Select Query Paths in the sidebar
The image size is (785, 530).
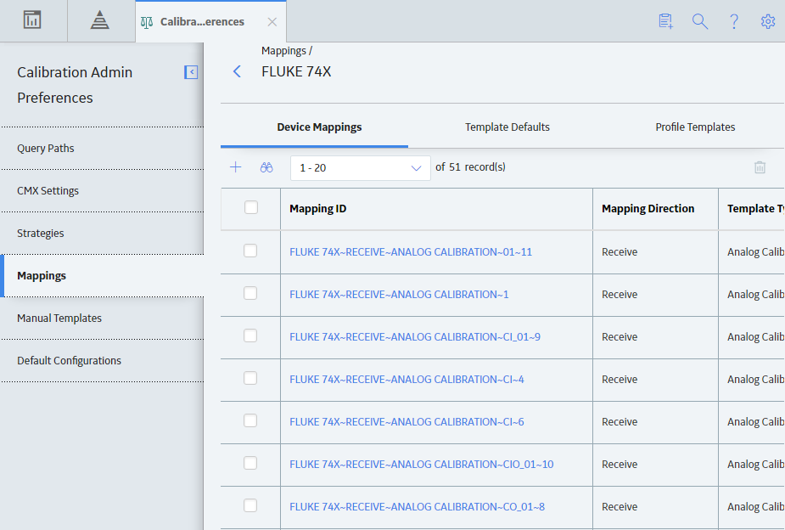pyautogui.click(x=46, y=149)
